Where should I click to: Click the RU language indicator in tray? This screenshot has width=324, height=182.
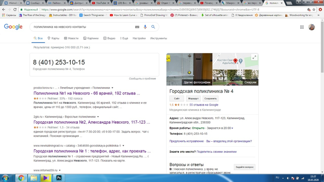[277, 178]
